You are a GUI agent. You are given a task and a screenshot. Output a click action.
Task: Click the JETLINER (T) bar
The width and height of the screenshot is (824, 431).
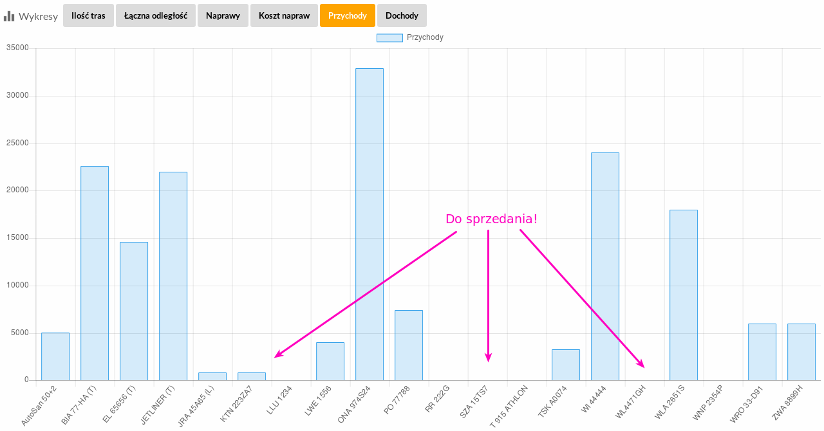(x=173, y=276)
